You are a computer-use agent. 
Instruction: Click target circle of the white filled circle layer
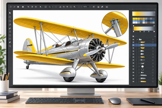click(x=153, y=67)
